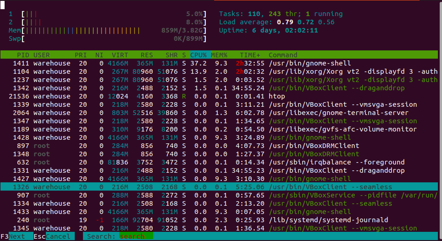The image size is (442, 241).
Task: Sort by the SHR column header
Action: pyautogui.click(x=171, y=55)
